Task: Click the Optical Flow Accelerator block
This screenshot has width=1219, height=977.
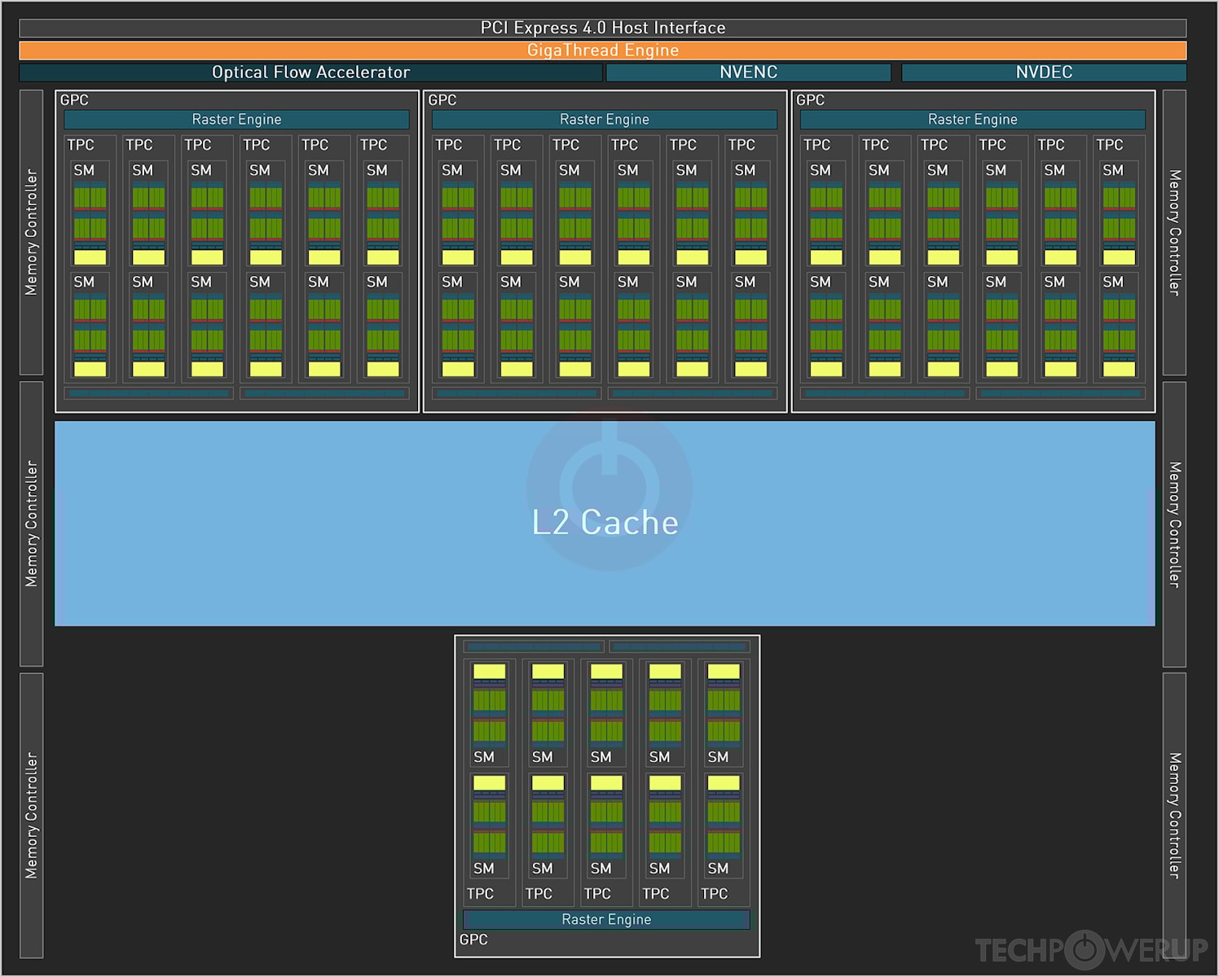Action: pos(310,72)
